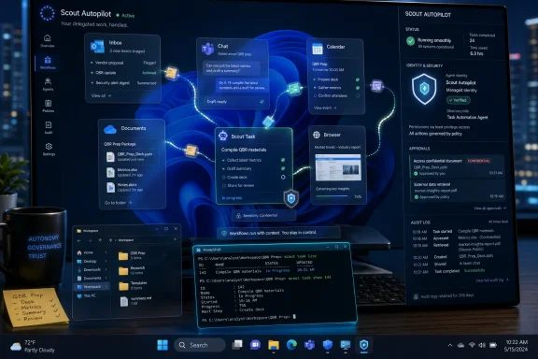This screenshot has height=359, width=538.
Task: Open Notes.docx file icon
Action: [x=110, y=187]
